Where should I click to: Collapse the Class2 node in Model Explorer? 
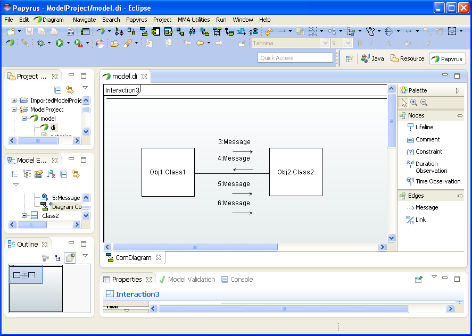(24, 216)
